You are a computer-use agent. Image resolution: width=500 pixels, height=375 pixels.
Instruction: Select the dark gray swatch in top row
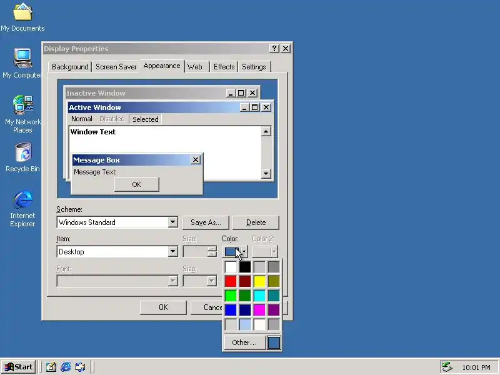[x=274, y=267]
